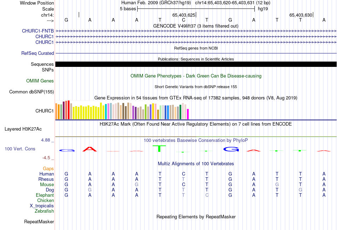Click the pale green bar in the GTEx chart
The image size is (337, 230).
161,112
